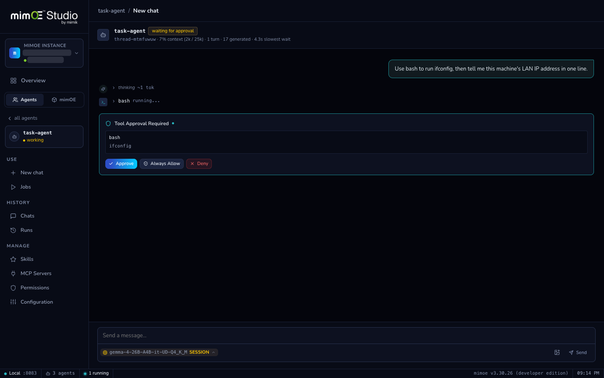The width and height of the screenshot is (604, 378).
Task: Focus the Send a message input
Action: [346, 336]
